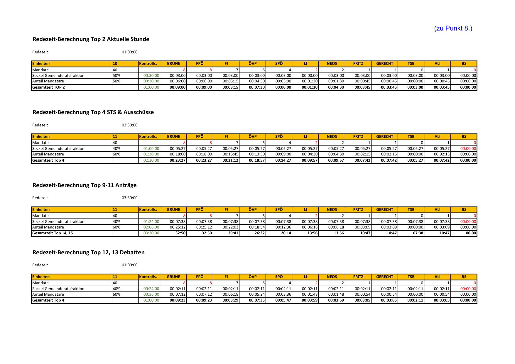Select the cell showing 00:05:15
515x364 pixels.
pyautogui.click(x=230, y=81)
